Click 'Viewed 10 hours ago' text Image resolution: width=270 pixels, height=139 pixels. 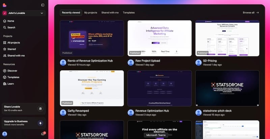tap(79, 65)
